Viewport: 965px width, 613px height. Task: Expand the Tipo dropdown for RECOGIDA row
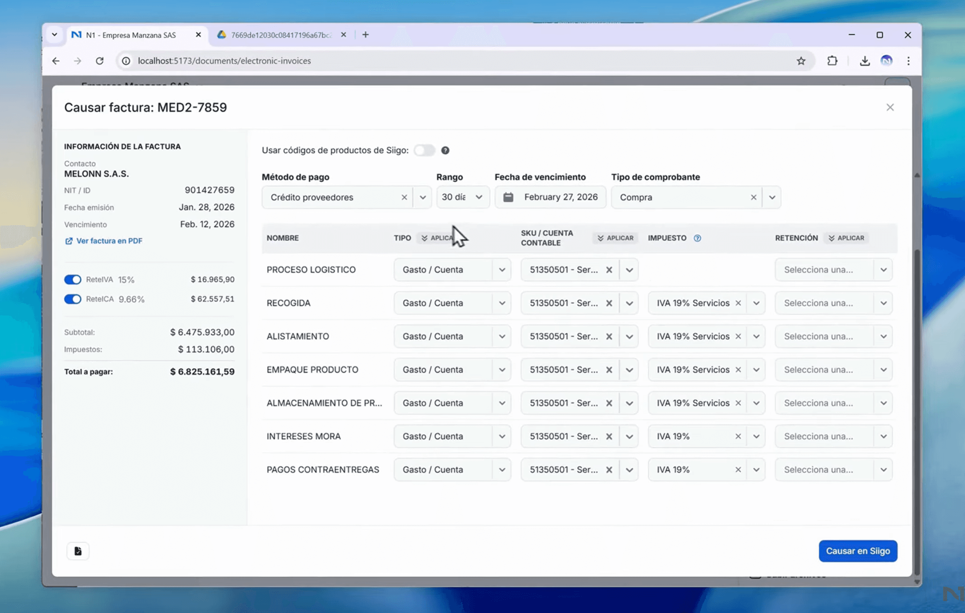coord(501,303)
